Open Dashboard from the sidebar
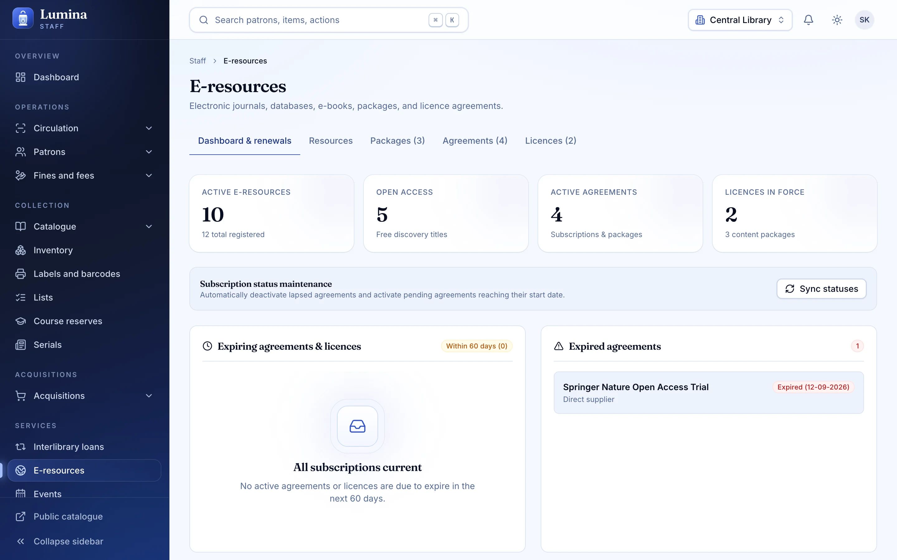 point(84,77)
